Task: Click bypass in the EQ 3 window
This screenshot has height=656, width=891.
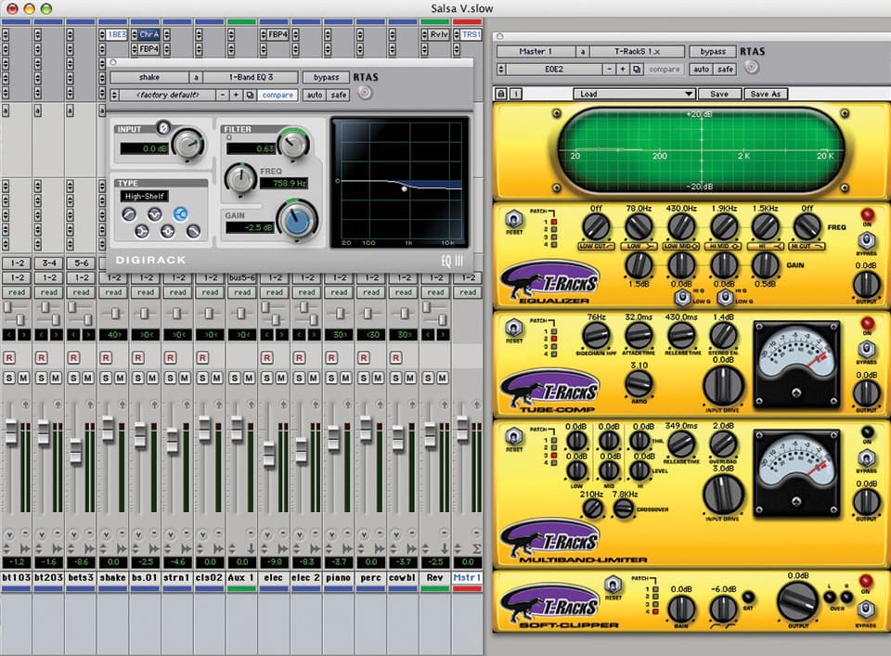Action: (326, 77)
